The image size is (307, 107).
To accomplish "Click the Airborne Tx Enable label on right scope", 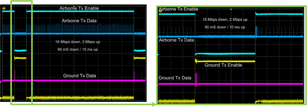I will [178, 9].
